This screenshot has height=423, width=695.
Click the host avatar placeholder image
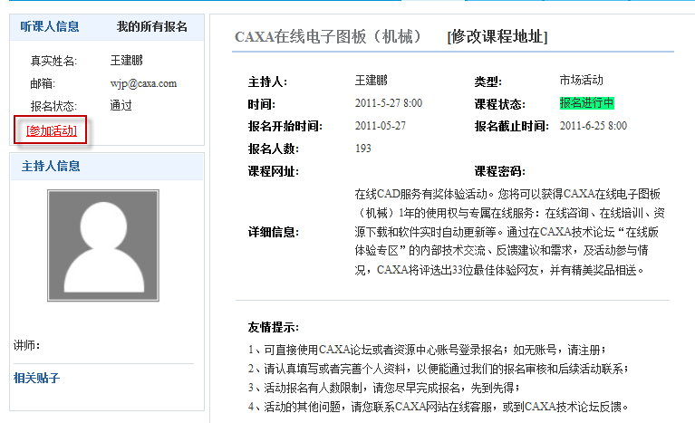click(x=103, y=245)
